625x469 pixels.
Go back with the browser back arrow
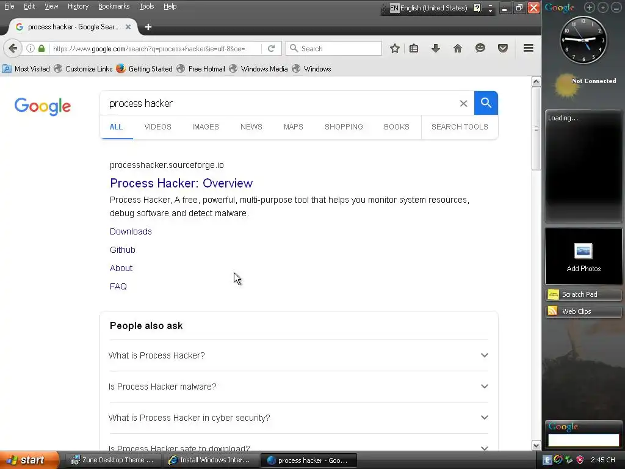pos(13,49)
